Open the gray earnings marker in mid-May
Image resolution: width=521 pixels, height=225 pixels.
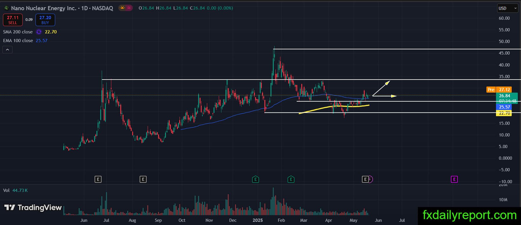pos(365,179)
